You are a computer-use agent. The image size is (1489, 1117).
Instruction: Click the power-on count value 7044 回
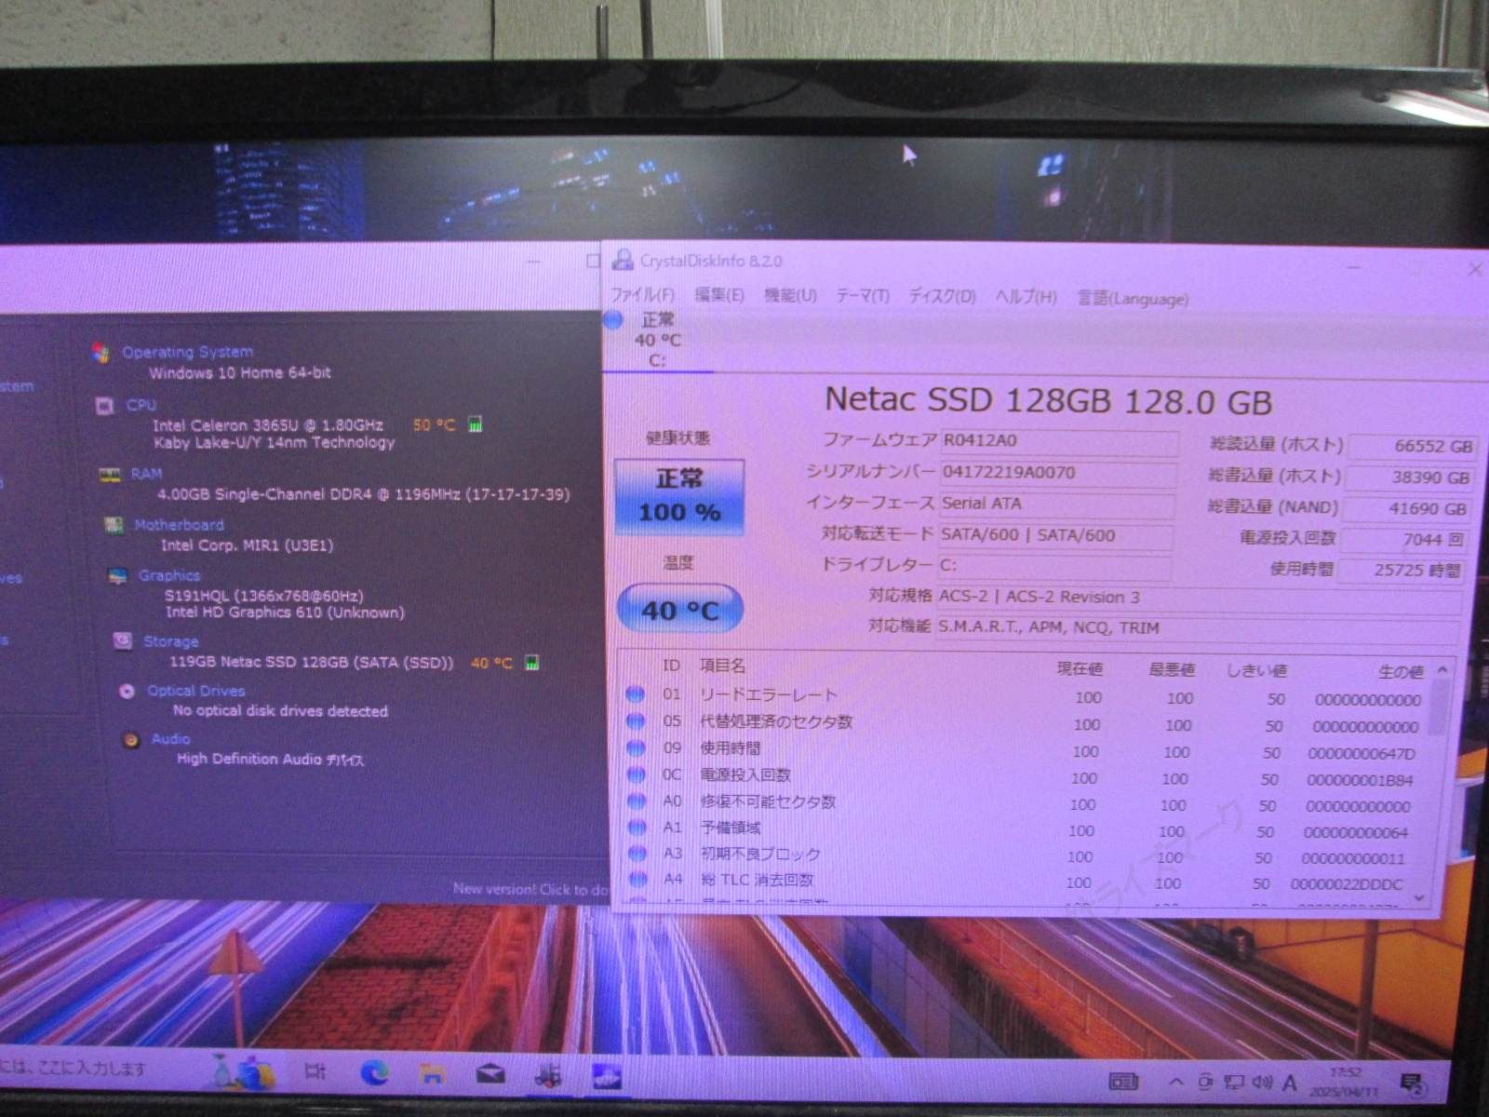tap(1403, 539)
